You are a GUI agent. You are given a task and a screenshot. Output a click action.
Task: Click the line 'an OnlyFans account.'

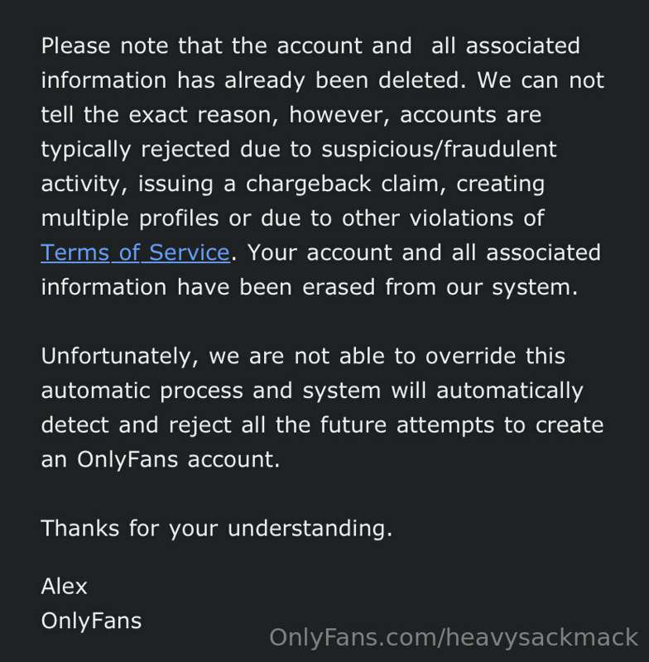click(161, 459)
